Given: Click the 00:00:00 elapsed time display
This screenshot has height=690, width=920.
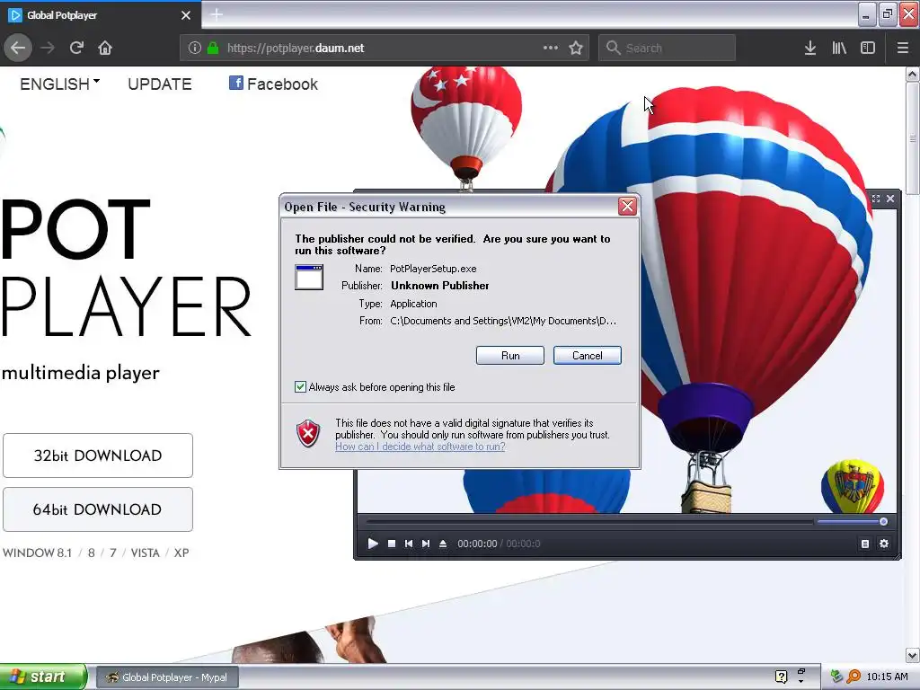Looking at the screenshot, I should (477, 544).
